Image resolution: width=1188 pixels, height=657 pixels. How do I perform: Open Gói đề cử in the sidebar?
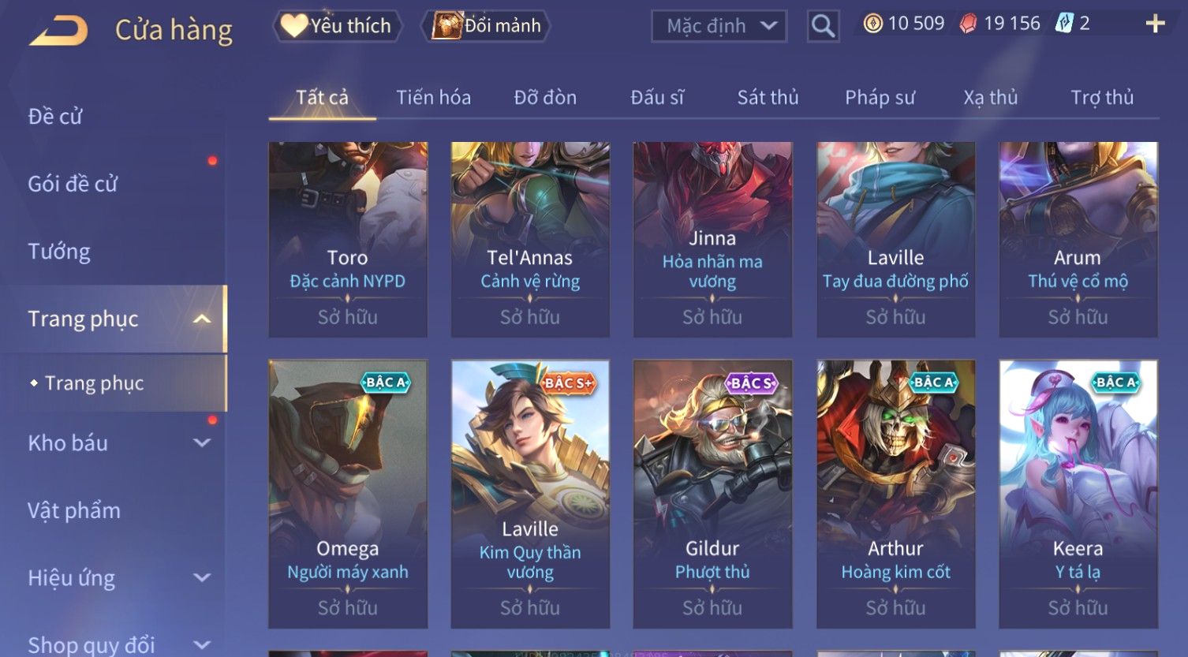73,185
